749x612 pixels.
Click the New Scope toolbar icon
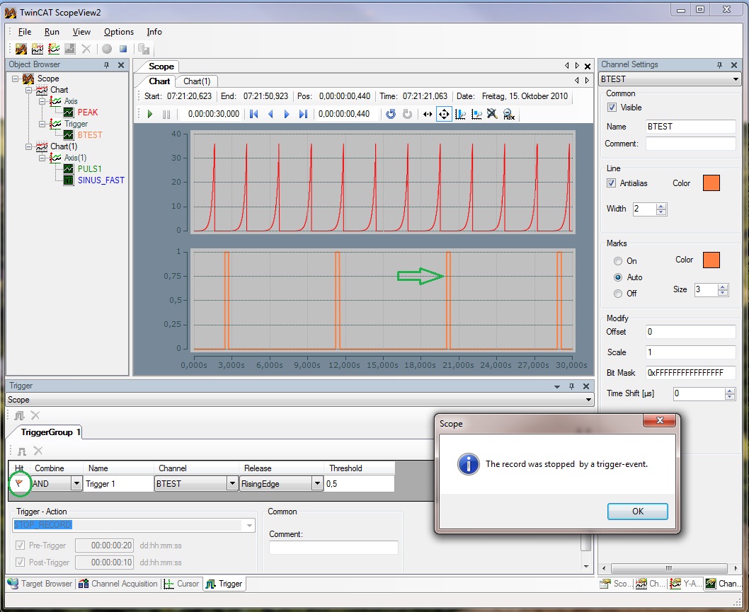(x=21, y=49)
